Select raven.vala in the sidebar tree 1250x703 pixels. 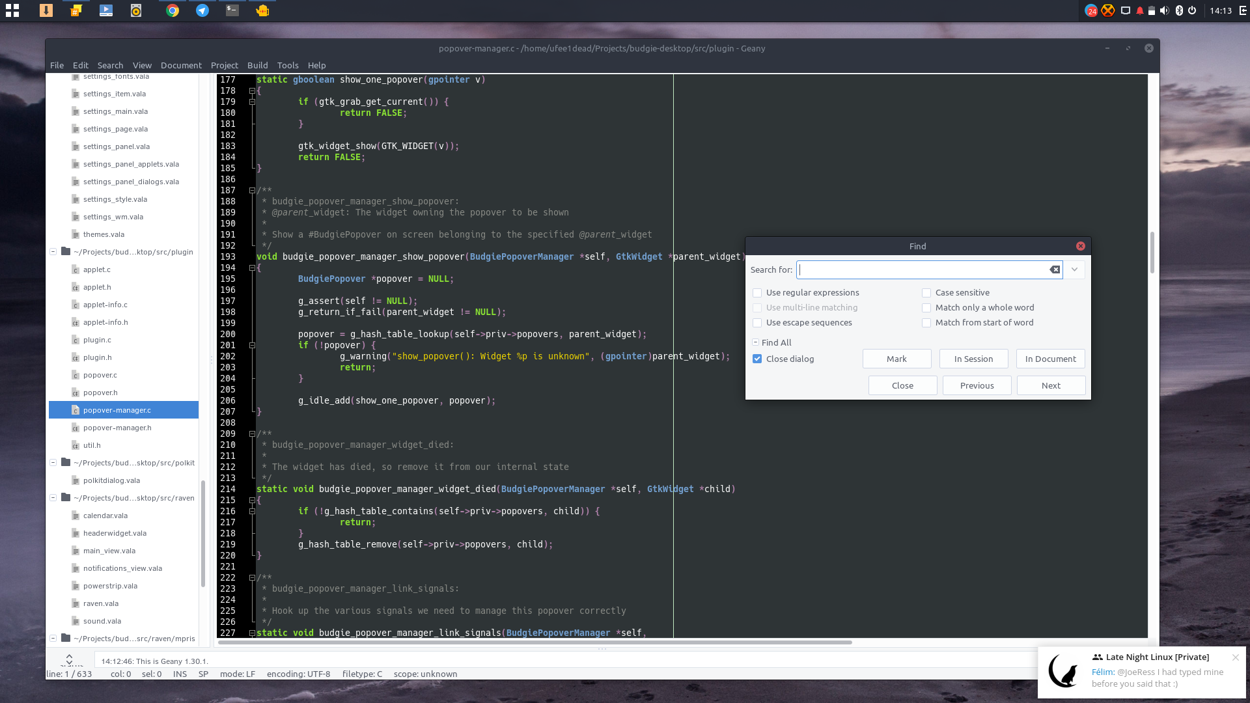[100, 603]
